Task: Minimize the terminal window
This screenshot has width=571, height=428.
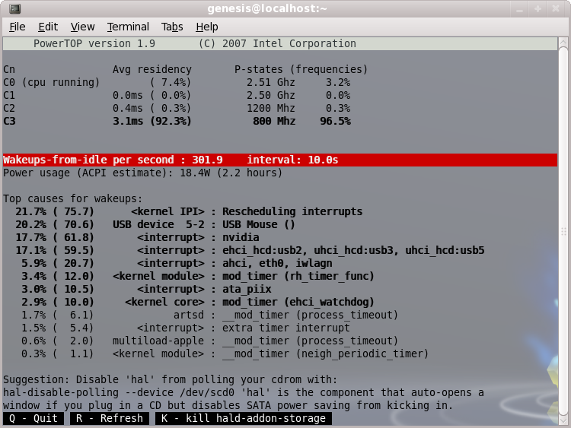Action: coord(520,8)
